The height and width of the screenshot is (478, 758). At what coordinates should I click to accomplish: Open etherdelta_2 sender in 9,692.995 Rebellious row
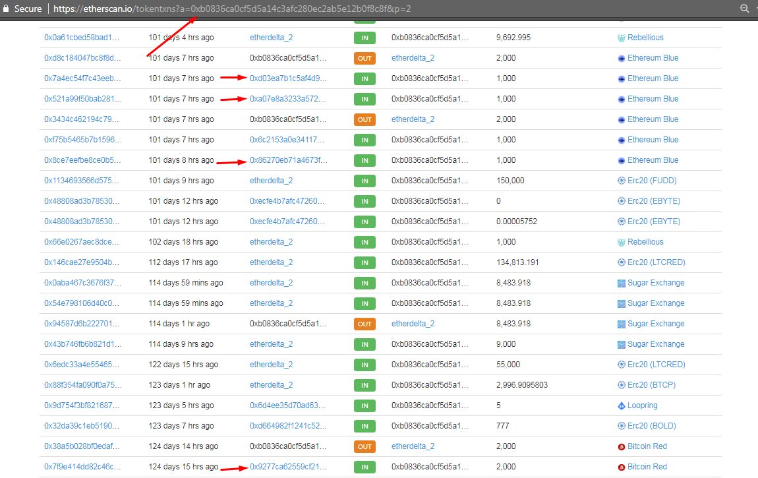click(x=271, y=37)
